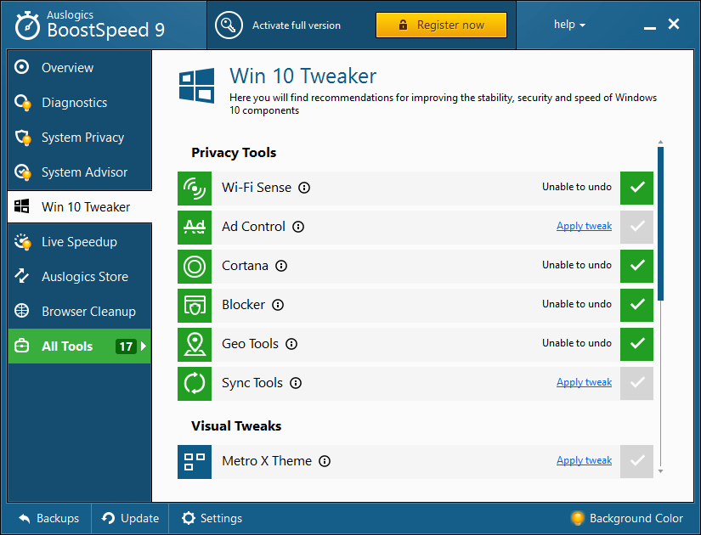This screenshot has width=701, height=535.
Task: Toggle the Blocker green checkmark
Action: coord(636,305)
